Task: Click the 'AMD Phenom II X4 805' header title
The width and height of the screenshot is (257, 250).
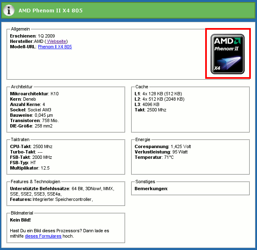Action: click(51, 10)
